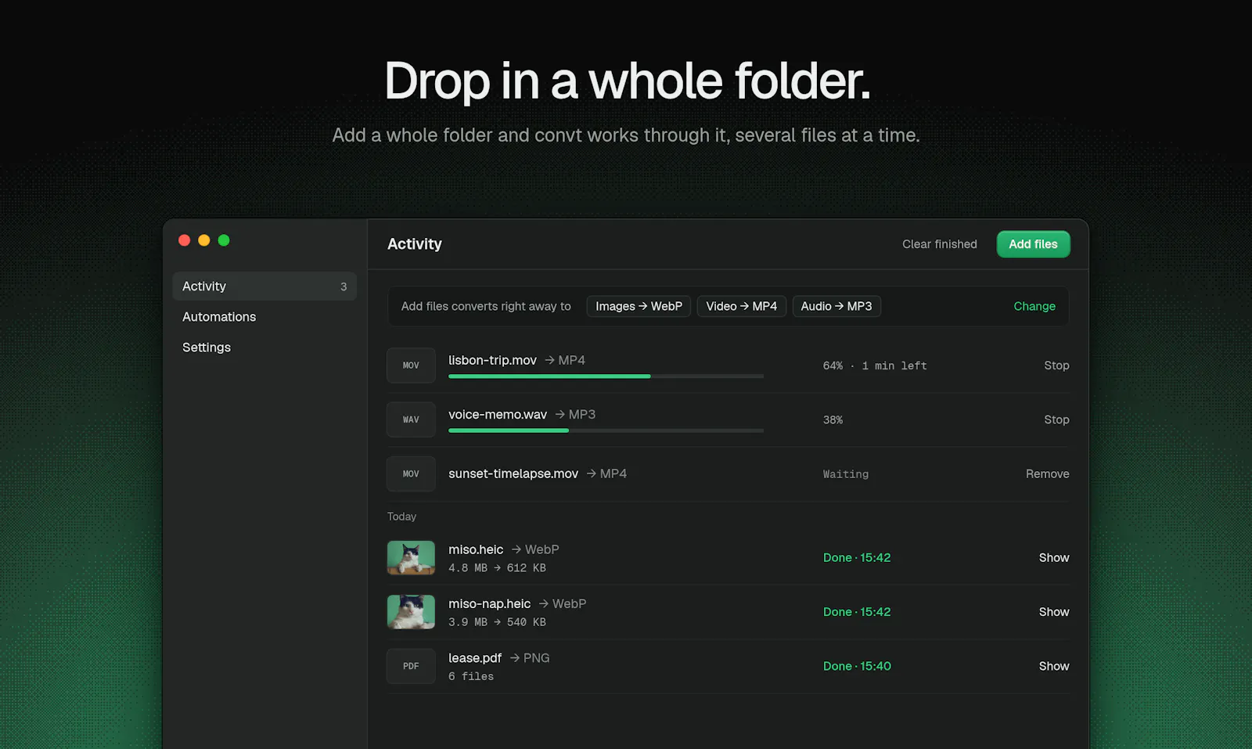The width and height of the screenshot is (1252, 749).
Task: Select the Video → MP4 preset chip
Action: pos(741,306)
